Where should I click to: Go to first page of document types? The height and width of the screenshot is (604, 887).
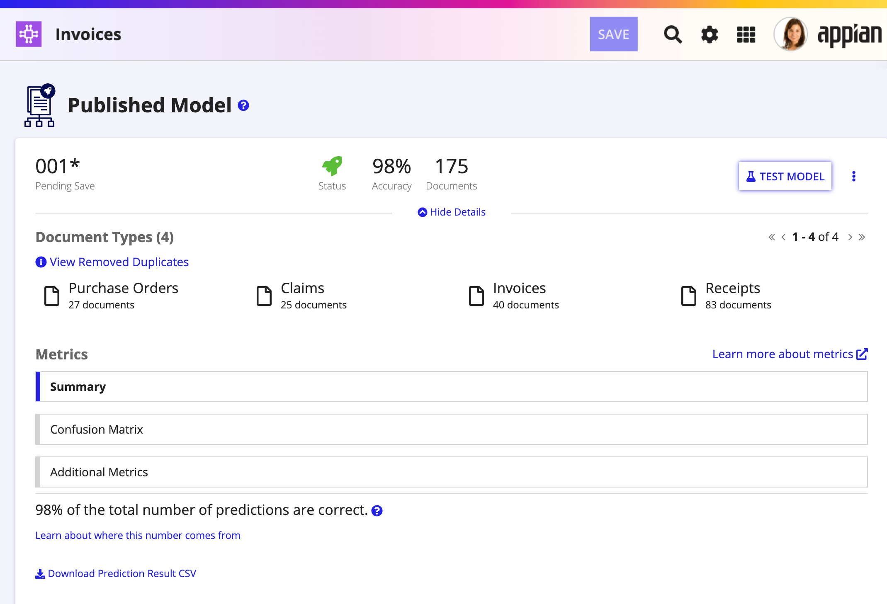[772, 237]
